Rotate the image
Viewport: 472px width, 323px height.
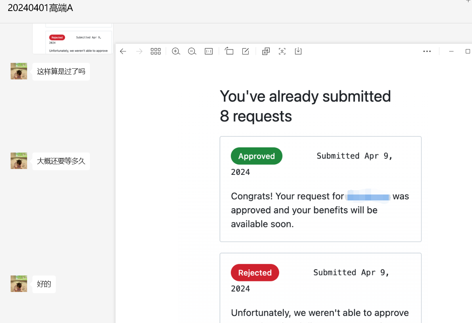229,51
